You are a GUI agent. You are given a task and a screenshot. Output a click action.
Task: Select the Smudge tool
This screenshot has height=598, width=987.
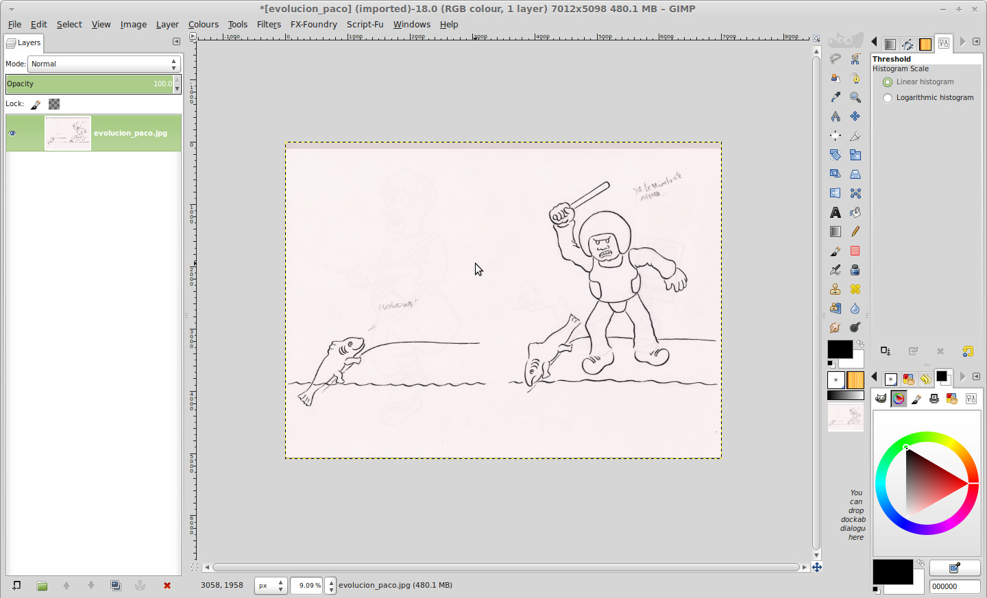tap(836, 327)
